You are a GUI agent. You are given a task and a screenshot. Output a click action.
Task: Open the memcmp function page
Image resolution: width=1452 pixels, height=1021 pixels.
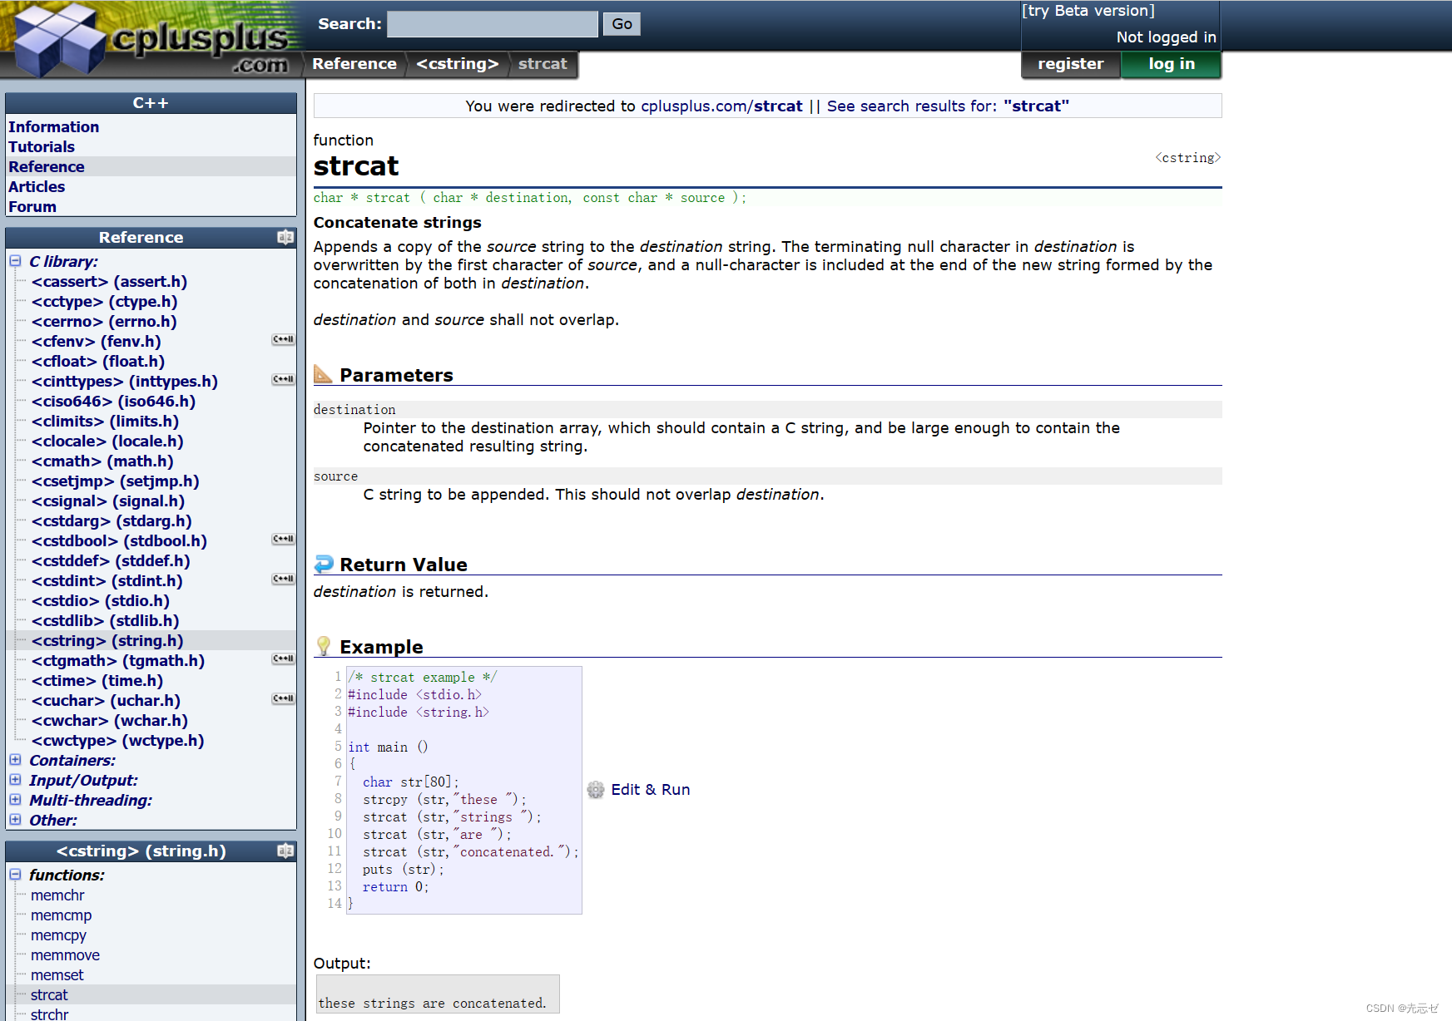(61, 915)
